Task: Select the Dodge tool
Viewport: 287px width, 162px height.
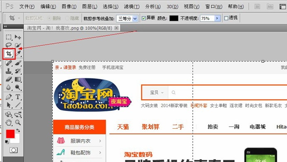Action: point(18,87)
